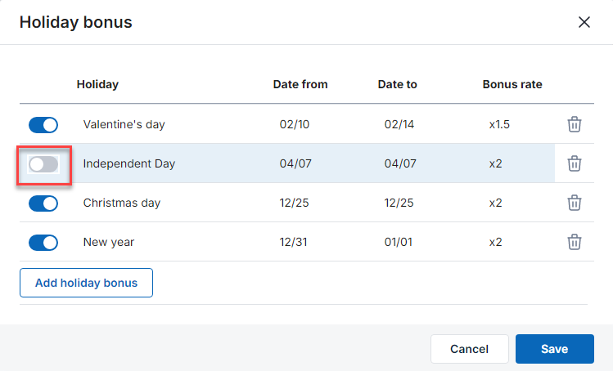This screenshot has height=371, width=613.
Task: Cancel the holiday bonus changes
Action: [x=469, y=349]
